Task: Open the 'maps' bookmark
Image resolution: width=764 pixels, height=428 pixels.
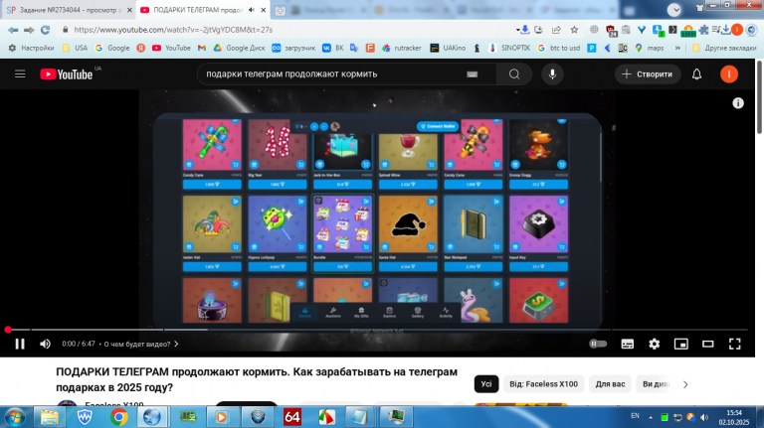Action: tap(650, 48)
